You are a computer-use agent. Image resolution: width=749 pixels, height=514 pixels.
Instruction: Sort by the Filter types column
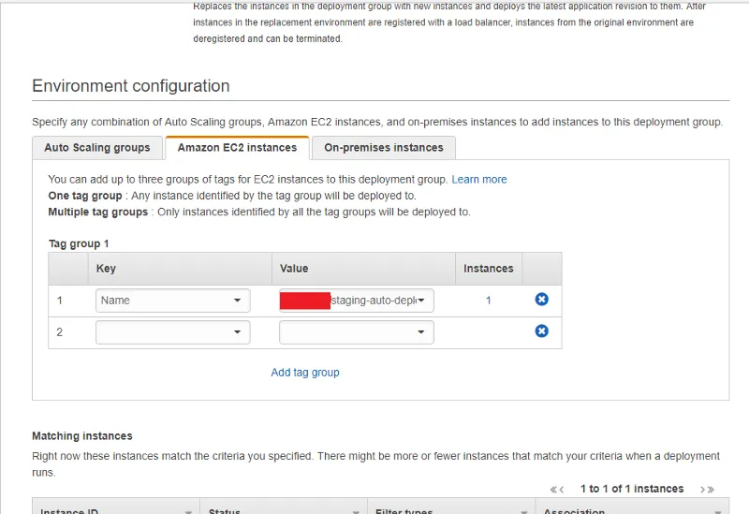(451, 511)
